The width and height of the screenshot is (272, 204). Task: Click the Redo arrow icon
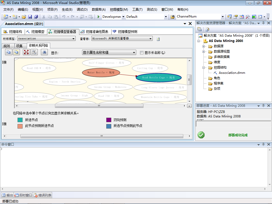73,17
